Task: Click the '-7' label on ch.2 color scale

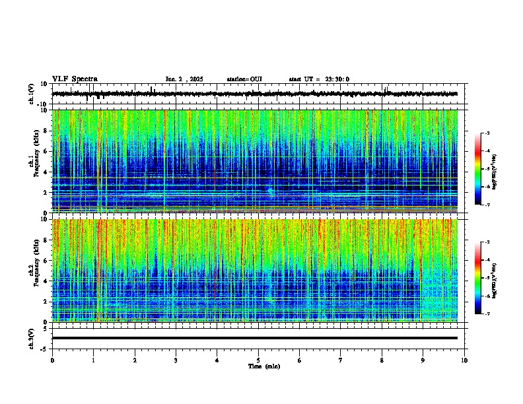Action: (x=487, y=314)
